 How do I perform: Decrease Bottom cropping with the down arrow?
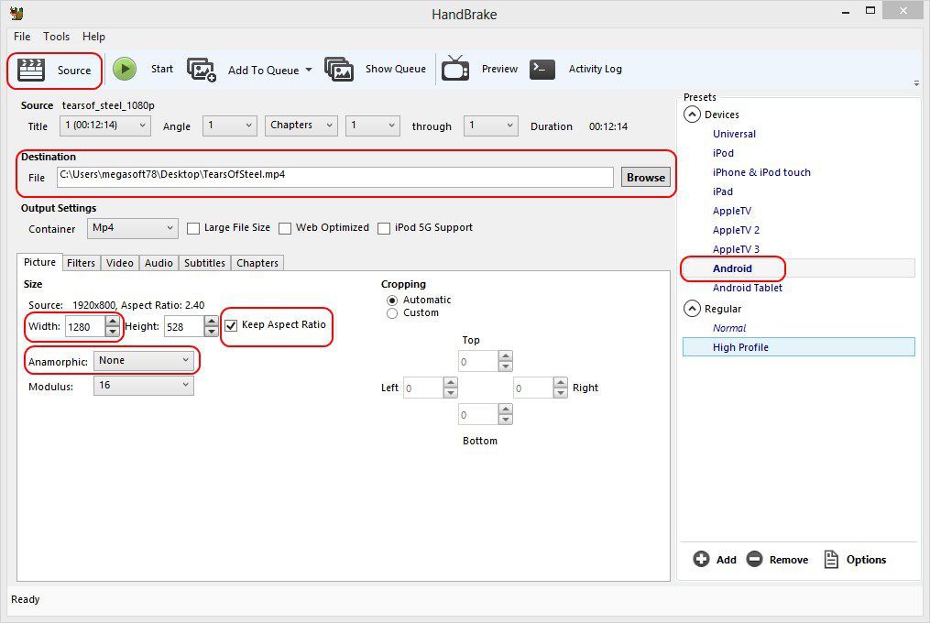[x=506, y=420]
